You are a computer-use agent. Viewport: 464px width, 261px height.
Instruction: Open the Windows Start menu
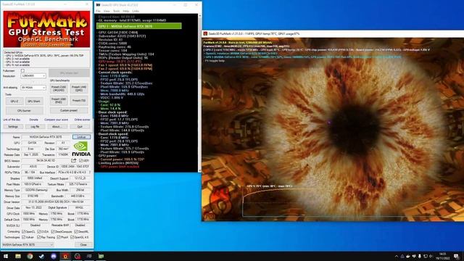tap(6, 256)
